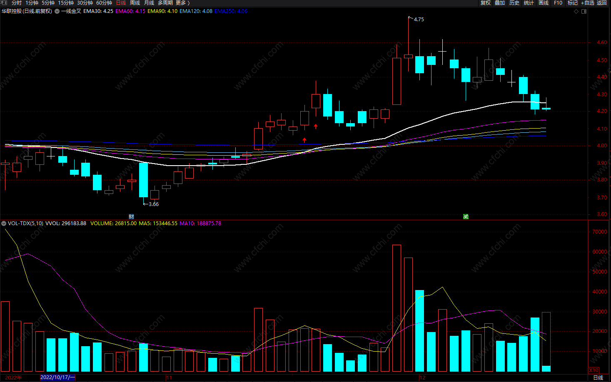Click the top-left corner toolbar icon

coord(4,3)
